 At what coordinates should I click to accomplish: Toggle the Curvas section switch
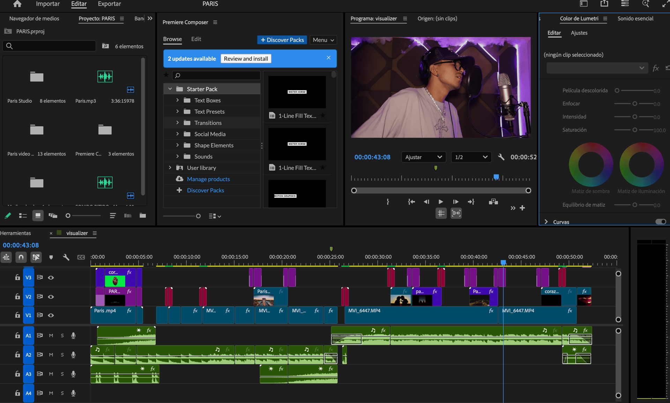(661, 222)
